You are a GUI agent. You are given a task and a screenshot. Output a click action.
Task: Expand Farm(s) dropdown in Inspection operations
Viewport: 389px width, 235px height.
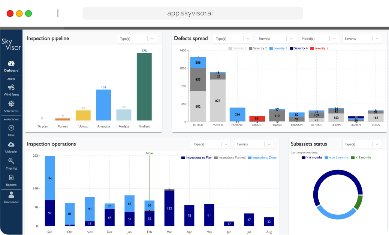pos(254,144)
